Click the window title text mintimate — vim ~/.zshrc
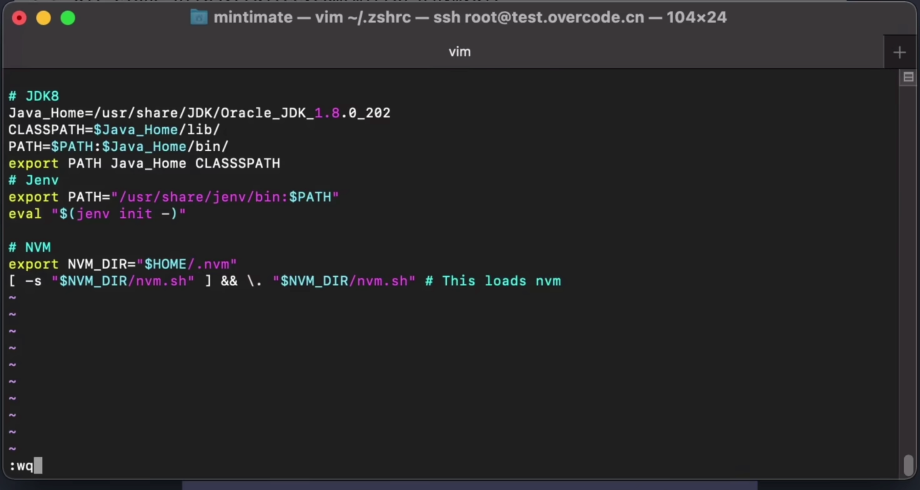Screen dimensions: 920x490 click(x=312, y=17)
